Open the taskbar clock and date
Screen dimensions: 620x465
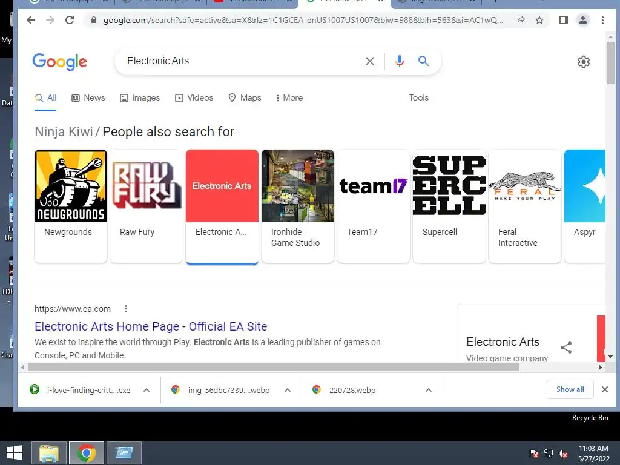[x=593, y=453]
